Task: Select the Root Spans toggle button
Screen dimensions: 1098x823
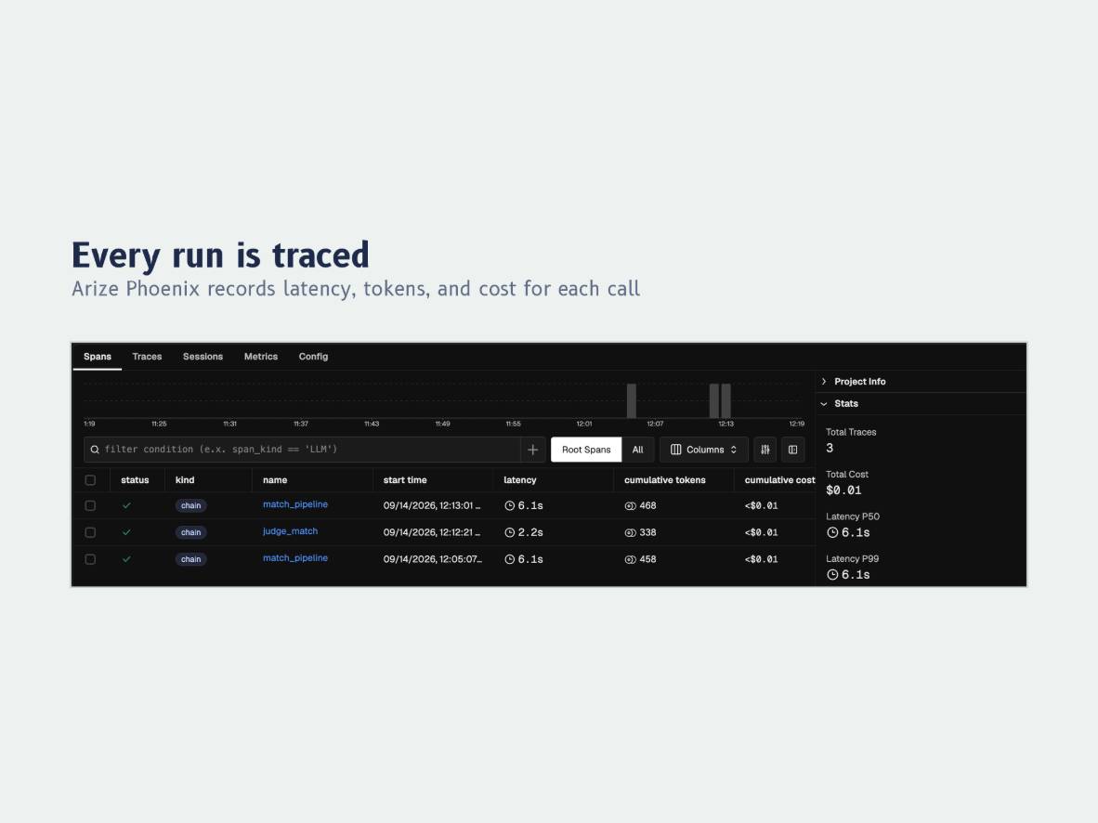Action: pyautogui.click(x=586, y=450)
